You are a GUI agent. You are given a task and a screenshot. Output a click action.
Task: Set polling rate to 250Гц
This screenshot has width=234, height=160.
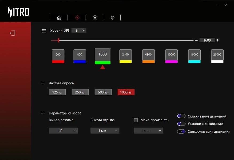pos(80,92)
